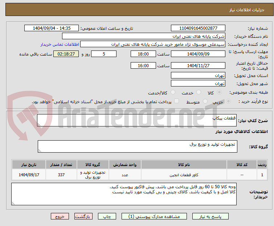Click the row number cell 1
Image resolution: width=274 pixels, height=226 pixels.
pos(262,175)
